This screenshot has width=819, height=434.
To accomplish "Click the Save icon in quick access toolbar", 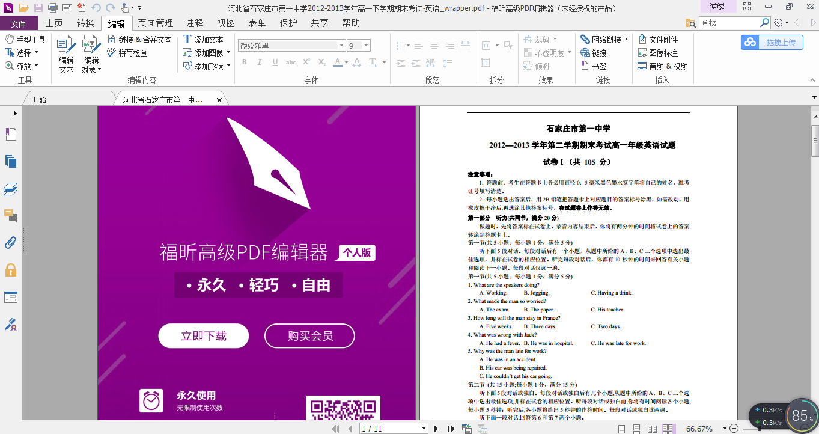I will pyautogui.click(x=38, y=8).
